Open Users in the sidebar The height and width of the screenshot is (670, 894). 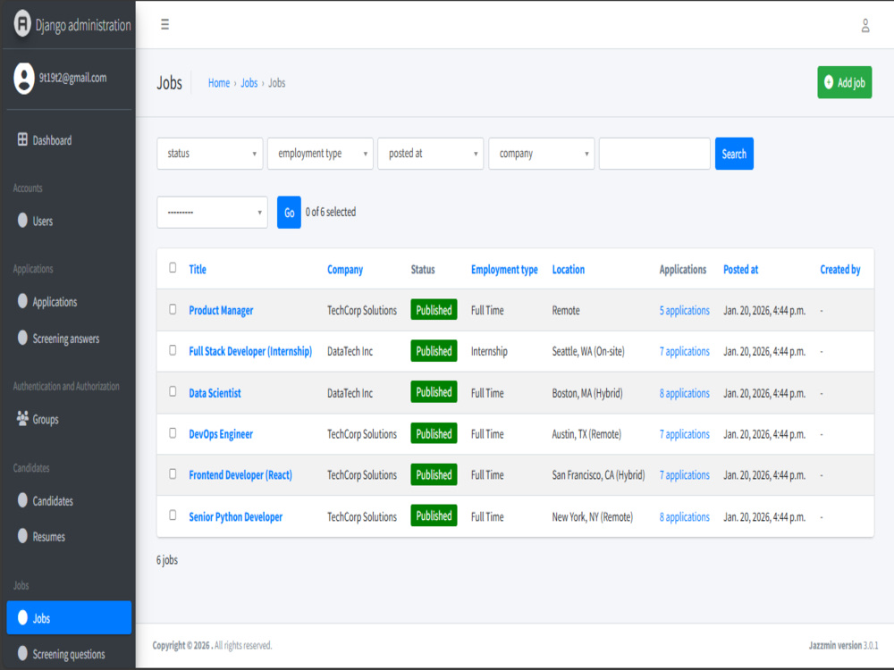click(x=69, y=221)
